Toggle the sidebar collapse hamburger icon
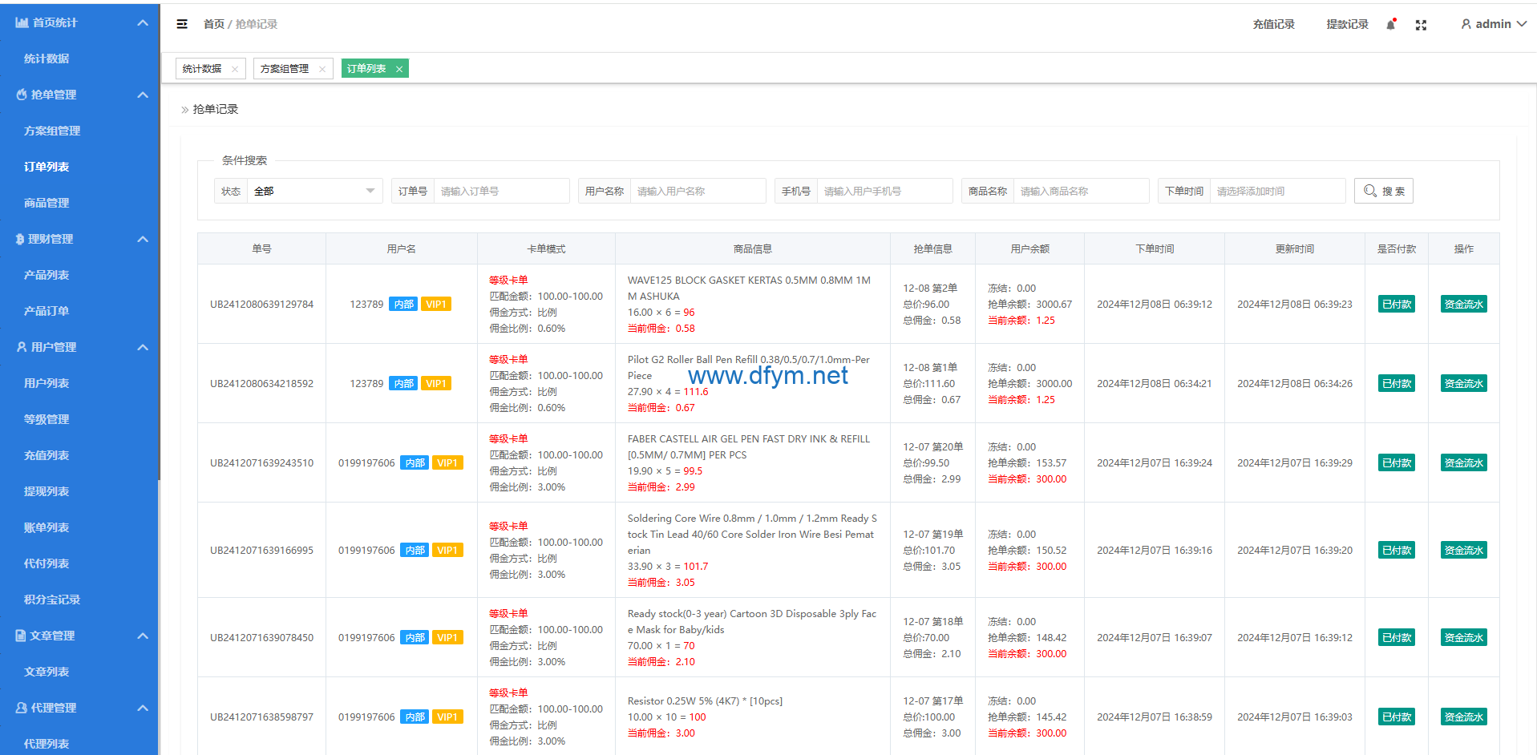Image resolution: width=1537 pixels, height=755 pixels. click(182, 24)
